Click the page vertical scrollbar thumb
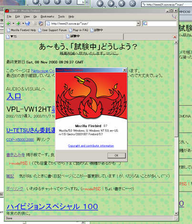Screen dimensions: 192x224 click(176, 90)
